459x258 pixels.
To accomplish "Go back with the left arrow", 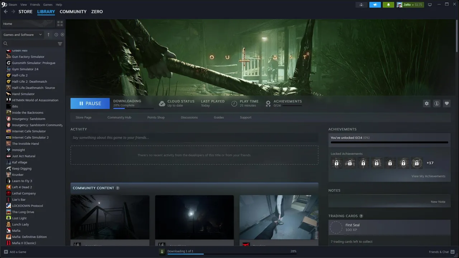I will pyautogui.click(x=5, y=11).
